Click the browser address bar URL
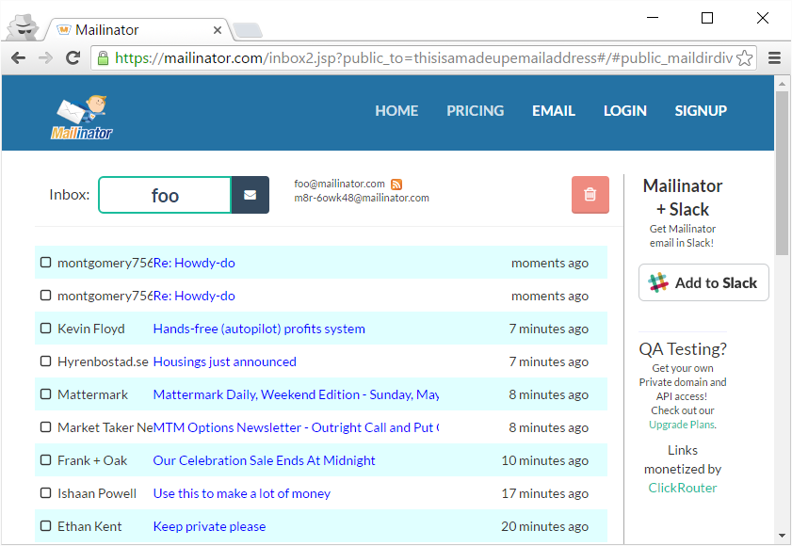This screenshot has width=792, height=546. pos(423,58)
